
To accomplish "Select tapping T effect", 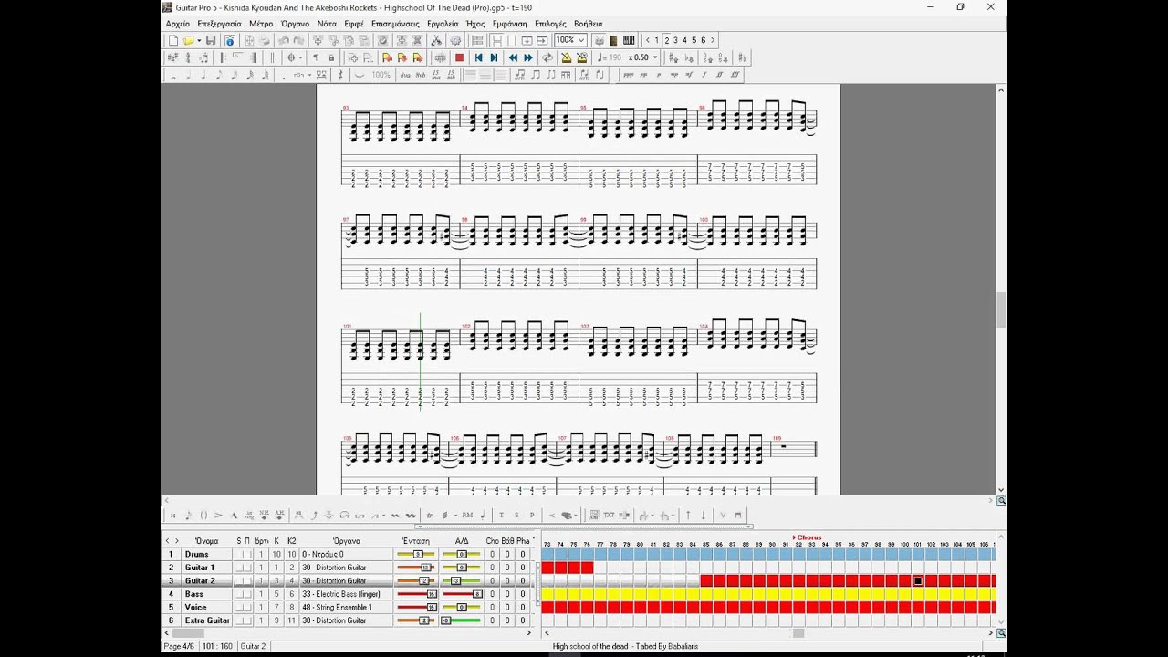I will (x=501, y=516).
